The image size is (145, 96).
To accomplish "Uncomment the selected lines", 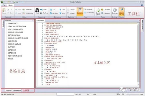I will point(28,13).
